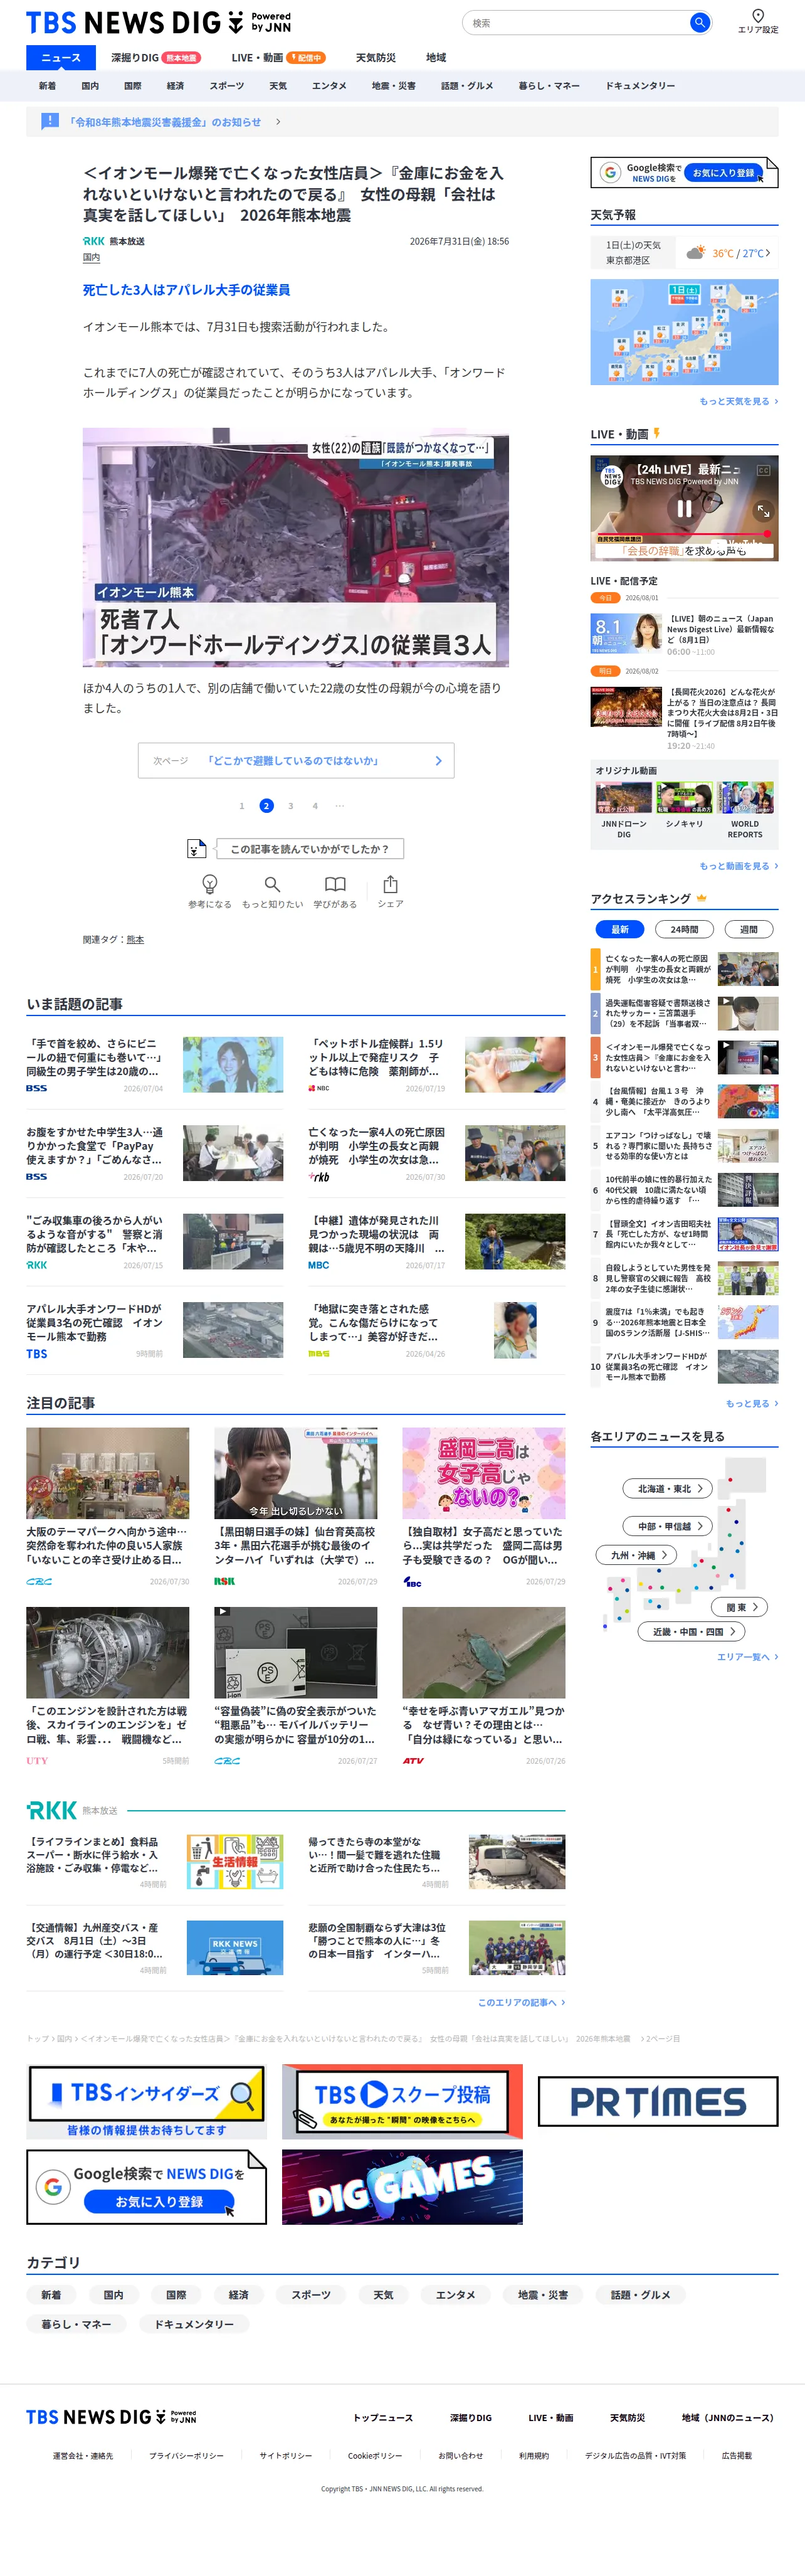Select 24時間 ranking filter

click(x=684, y=929)
